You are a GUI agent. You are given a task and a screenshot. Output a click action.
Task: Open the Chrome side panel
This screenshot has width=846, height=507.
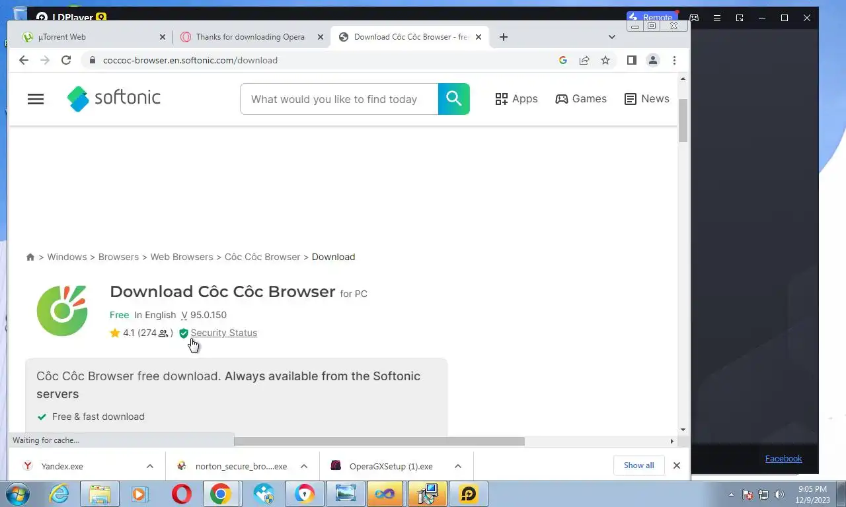[632, 60]
